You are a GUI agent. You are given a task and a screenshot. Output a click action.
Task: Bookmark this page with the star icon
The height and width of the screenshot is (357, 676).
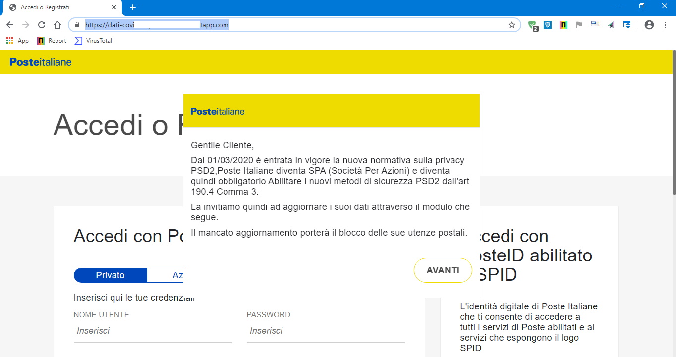click(512, 25)
